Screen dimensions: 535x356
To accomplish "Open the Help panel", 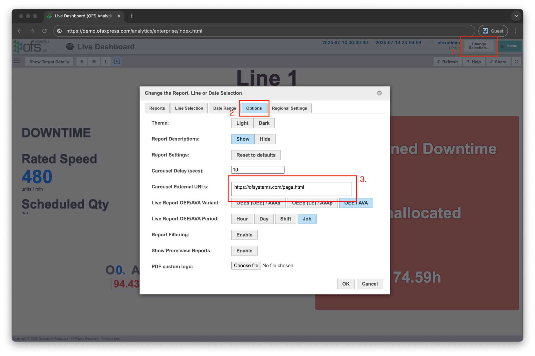I will tap(474, 61).
